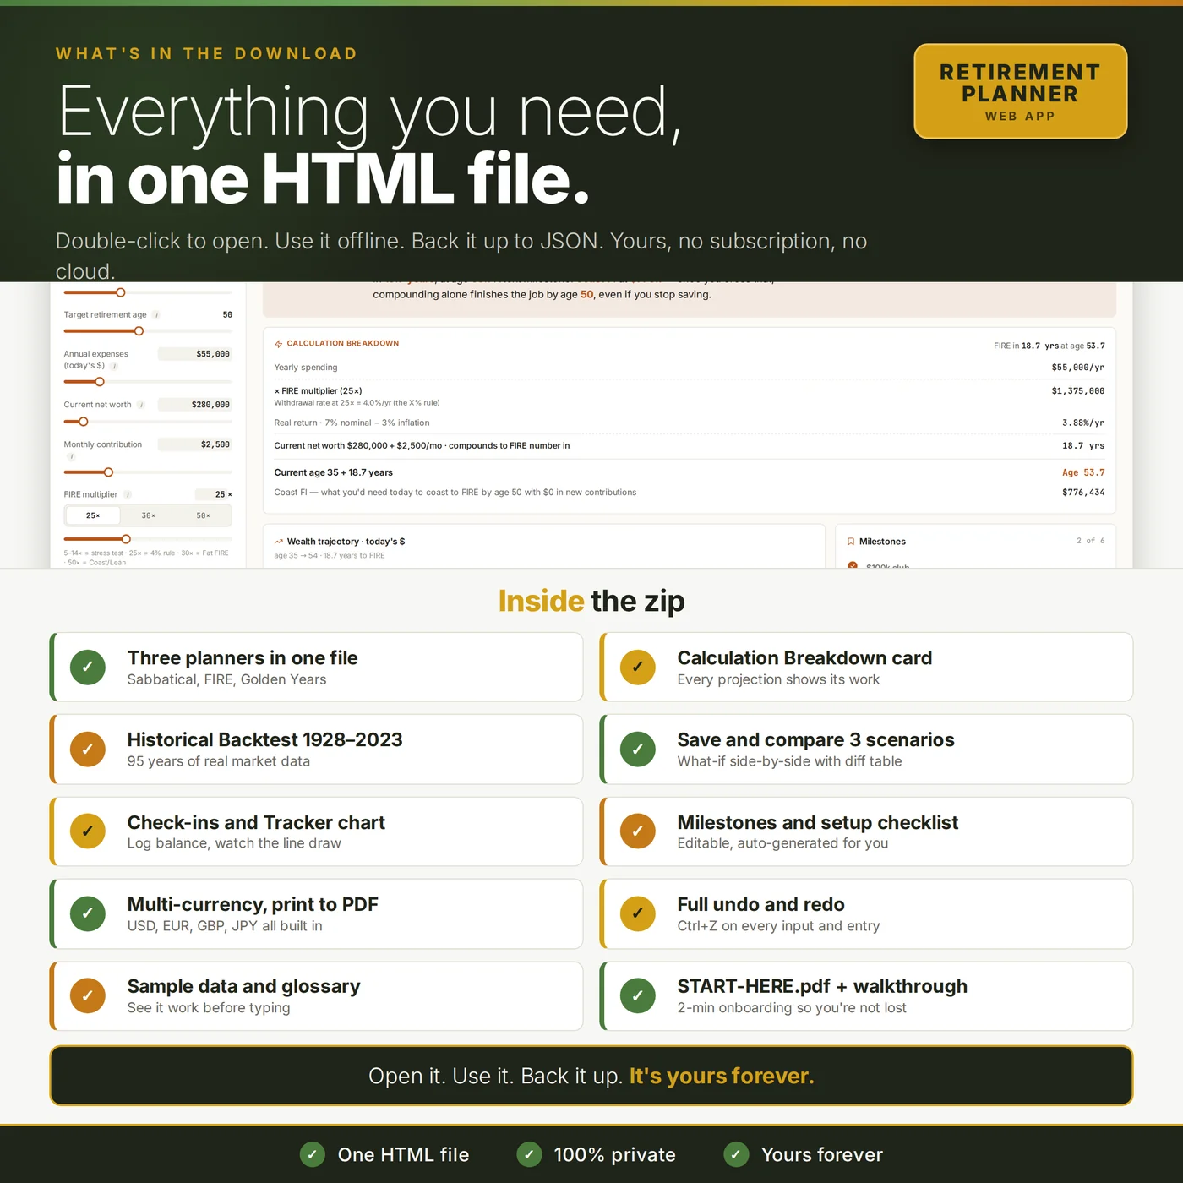
Task: Click the 18.7 yrs compound result
Action: 1083,446
